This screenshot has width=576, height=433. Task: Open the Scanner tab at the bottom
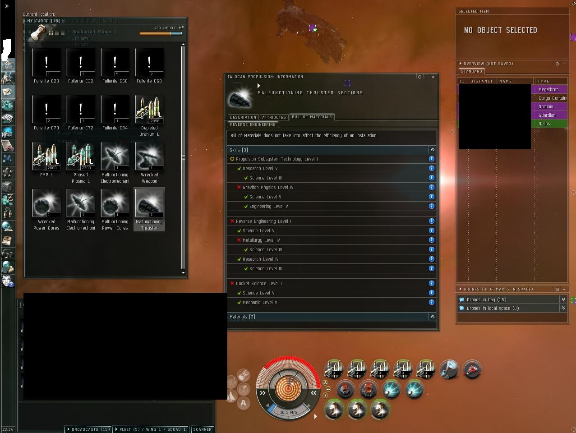point(203,429)
